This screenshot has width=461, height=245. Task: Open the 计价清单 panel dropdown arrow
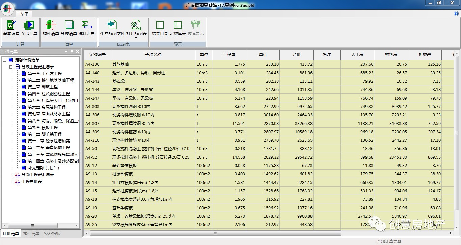pos(66,52)
